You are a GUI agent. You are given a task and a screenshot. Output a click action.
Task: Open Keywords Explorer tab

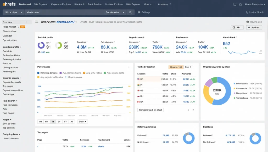[x=61, y=4]
